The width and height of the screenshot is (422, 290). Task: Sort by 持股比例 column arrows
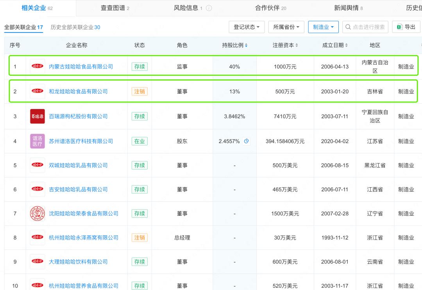tap(246, 45)
